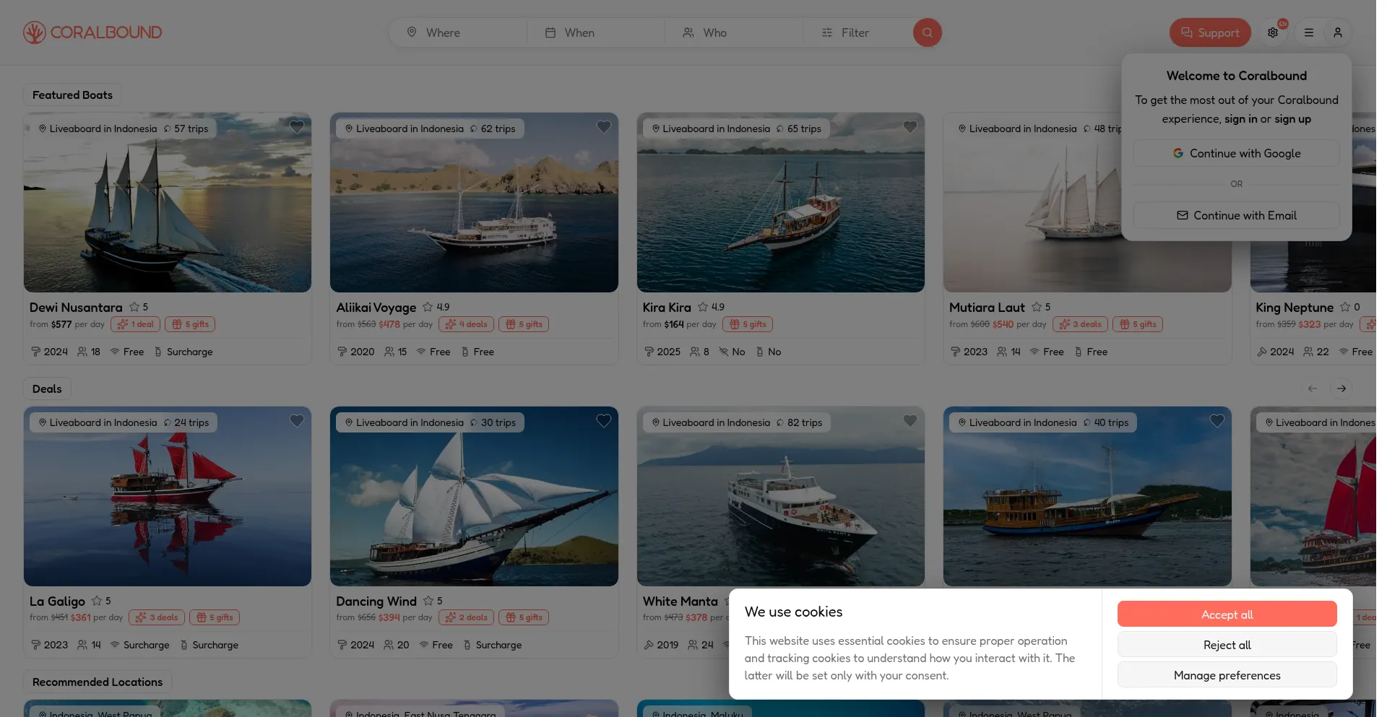
Task: Open the King Neptune title
Action: click(1295, 308)
